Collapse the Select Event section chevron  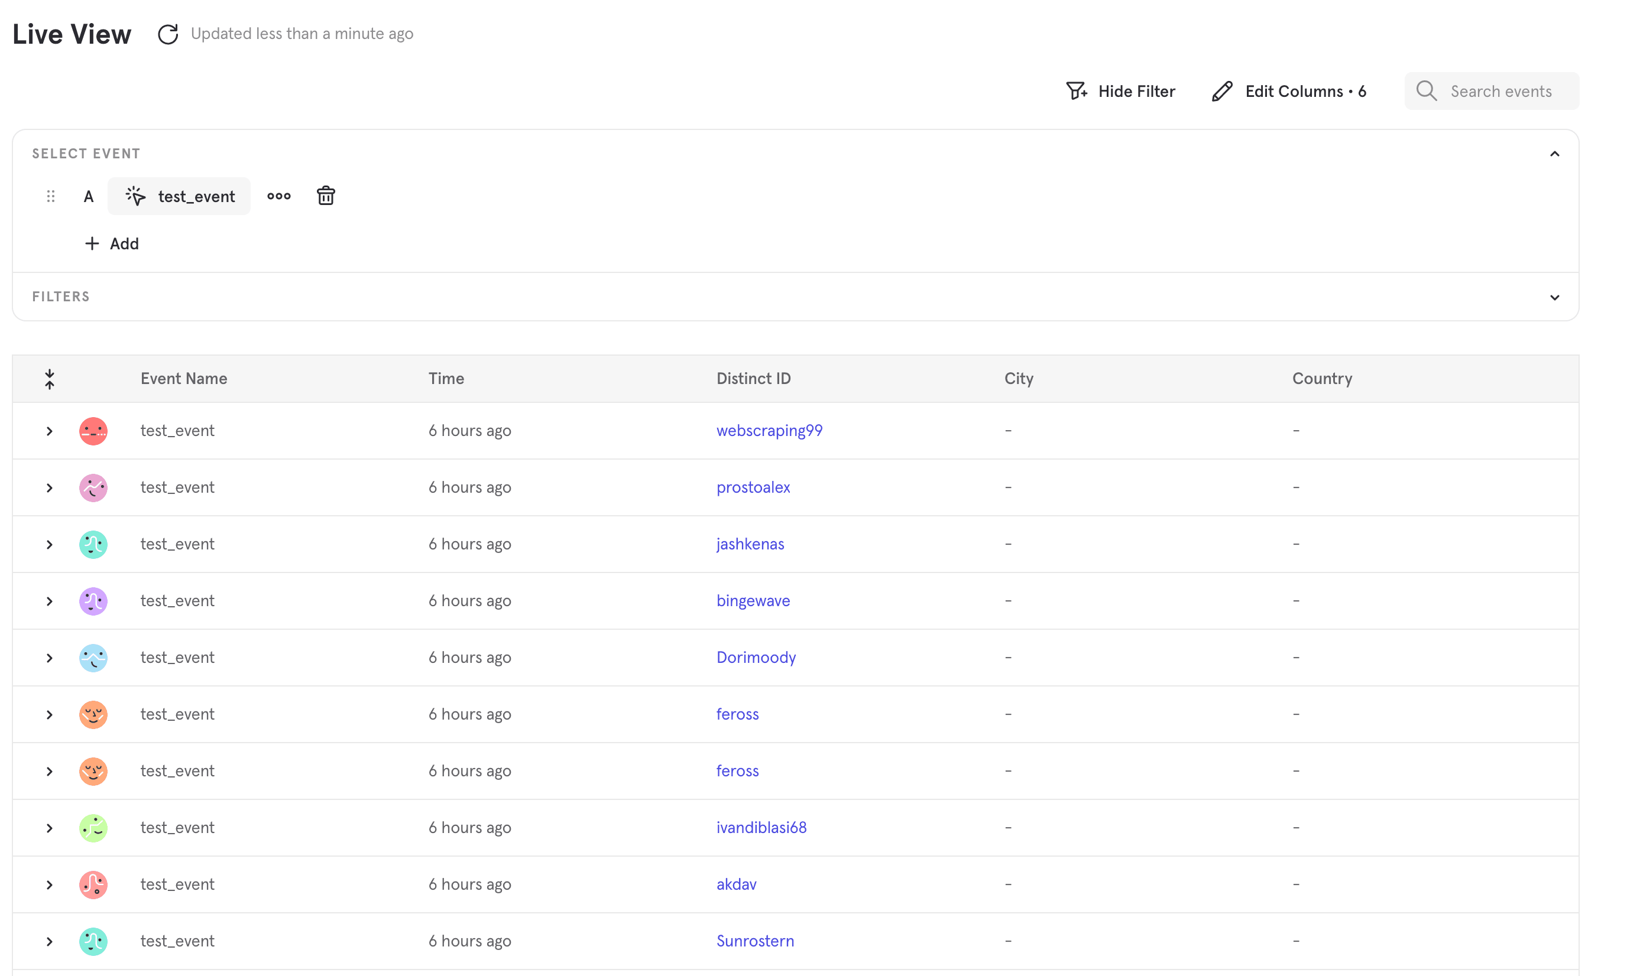click(1554, 154)
